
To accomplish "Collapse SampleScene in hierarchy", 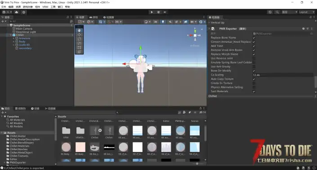I will 8,25.
